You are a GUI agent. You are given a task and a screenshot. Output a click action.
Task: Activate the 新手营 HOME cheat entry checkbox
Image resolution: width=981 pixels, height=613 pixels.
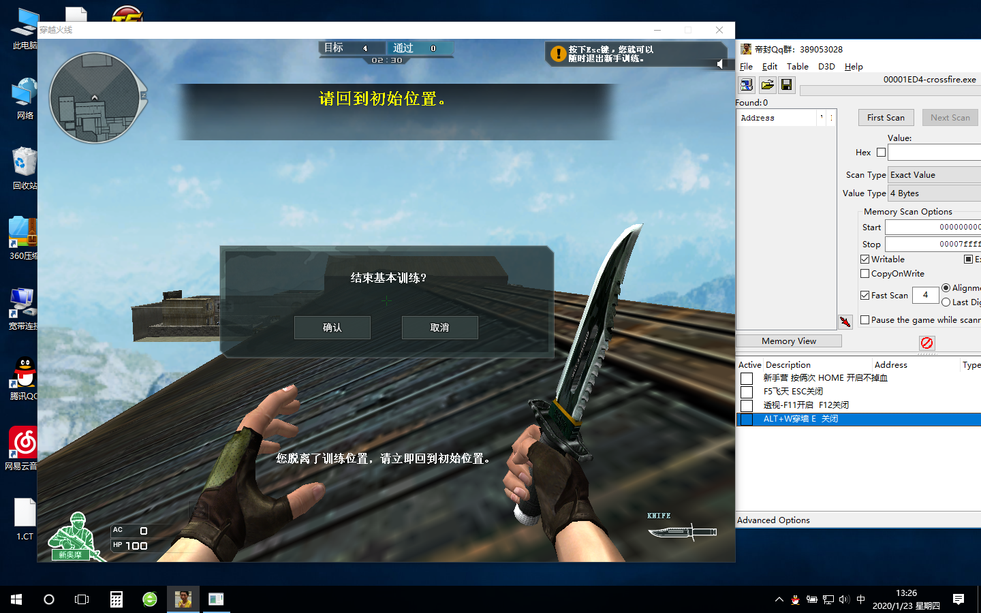pos(747,379)
